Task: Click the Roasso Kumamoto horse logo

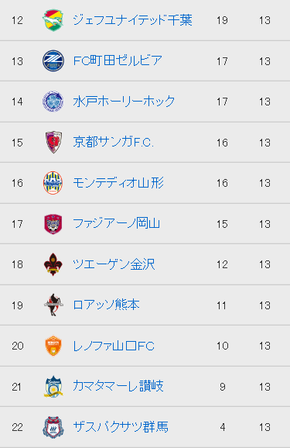Action: (x=53, y=305)
